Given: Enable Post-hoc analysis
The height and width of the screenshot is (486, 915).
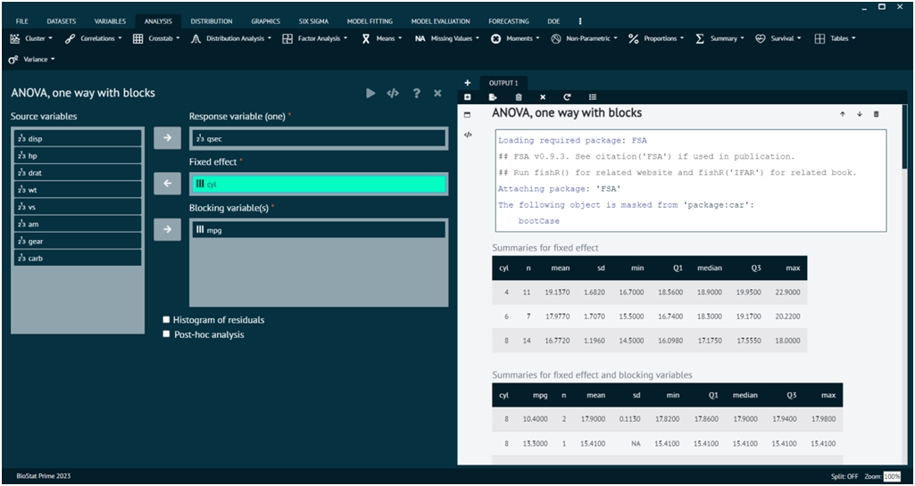Looking at the screenshot, I should click(166, 334).
